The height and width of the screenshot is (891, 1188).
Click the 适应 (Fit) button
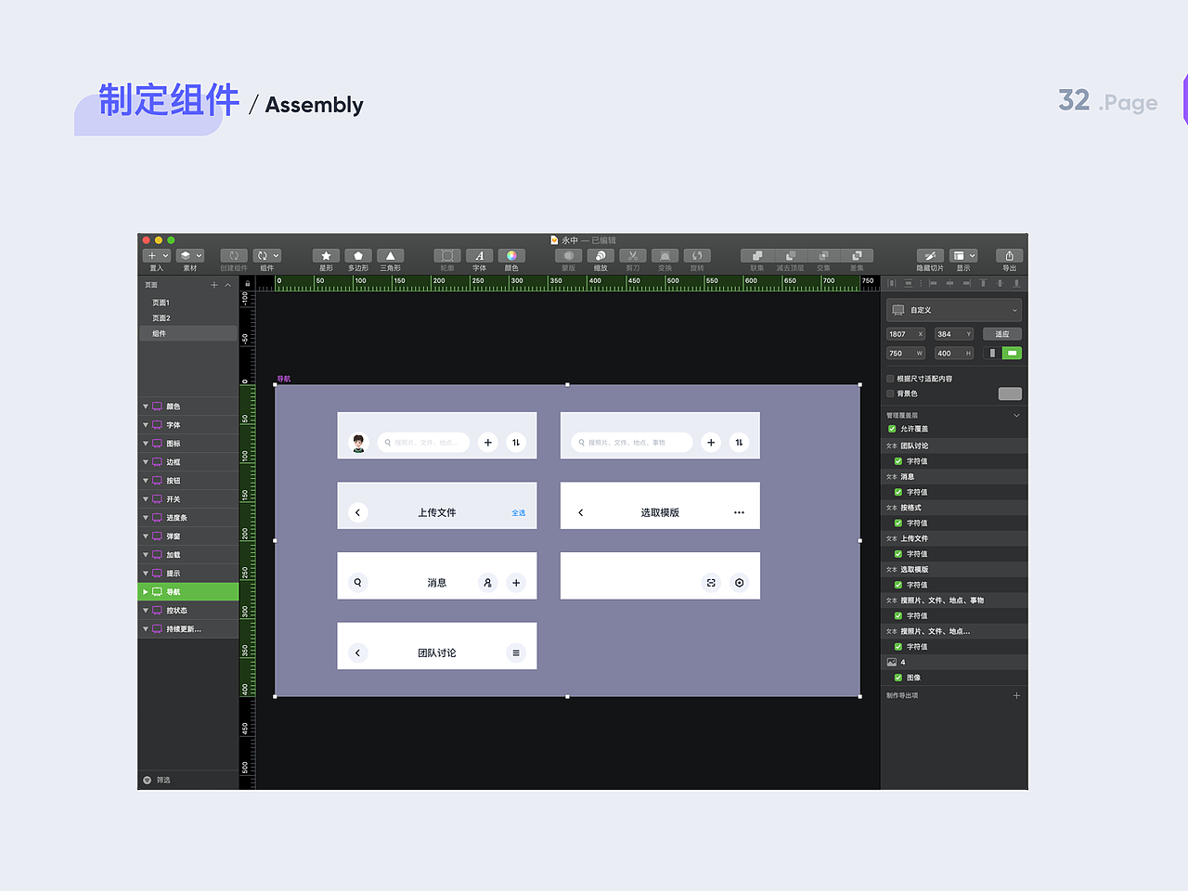click(x=1002, y=333)
